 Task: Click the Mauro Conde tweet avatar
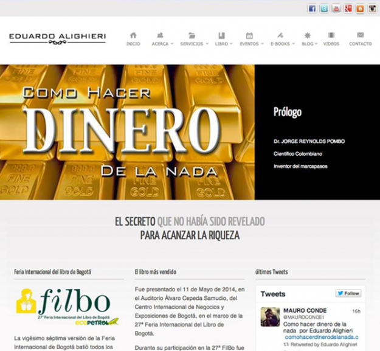[x=270, y=317]
